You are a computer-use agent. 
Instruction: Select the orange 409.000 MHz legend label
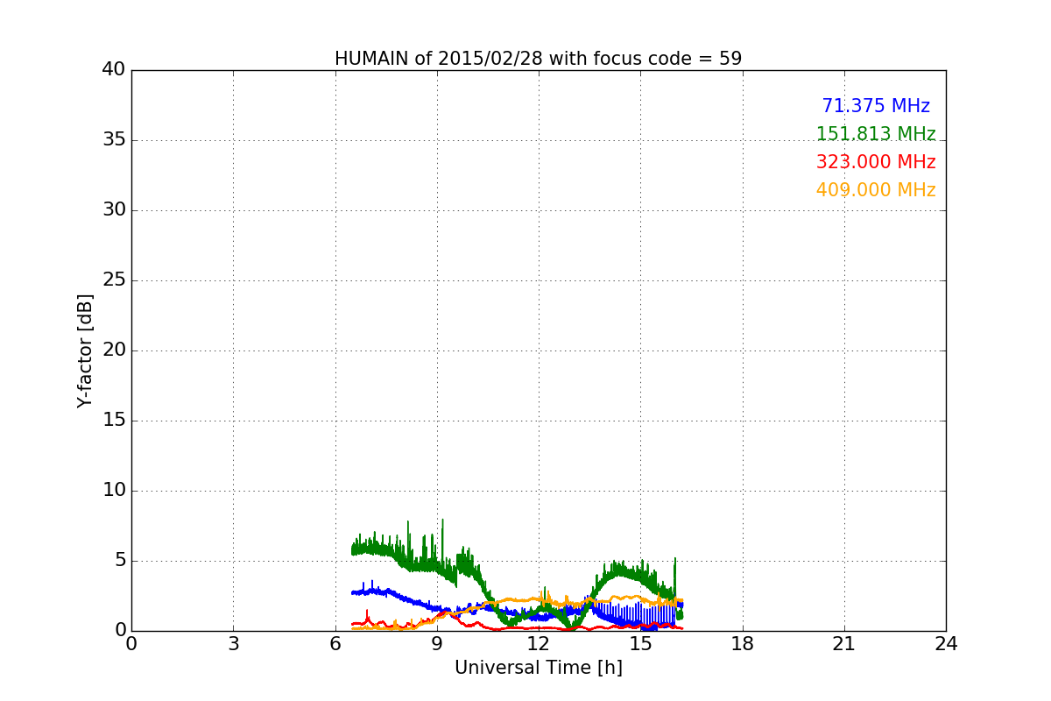876,190
